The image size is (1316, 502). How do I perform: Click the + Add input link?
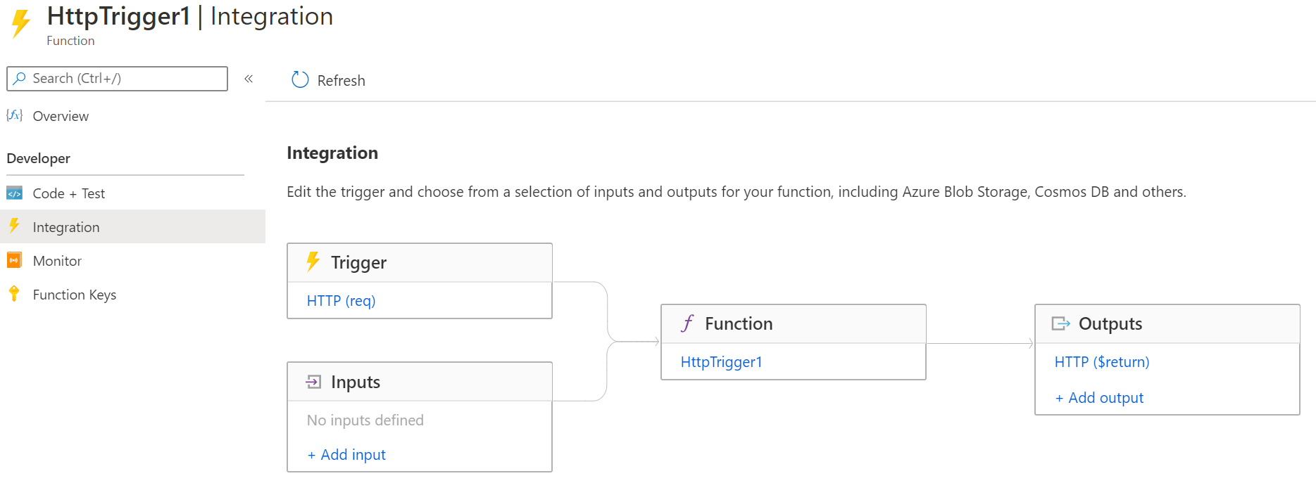tap(347, 455)
